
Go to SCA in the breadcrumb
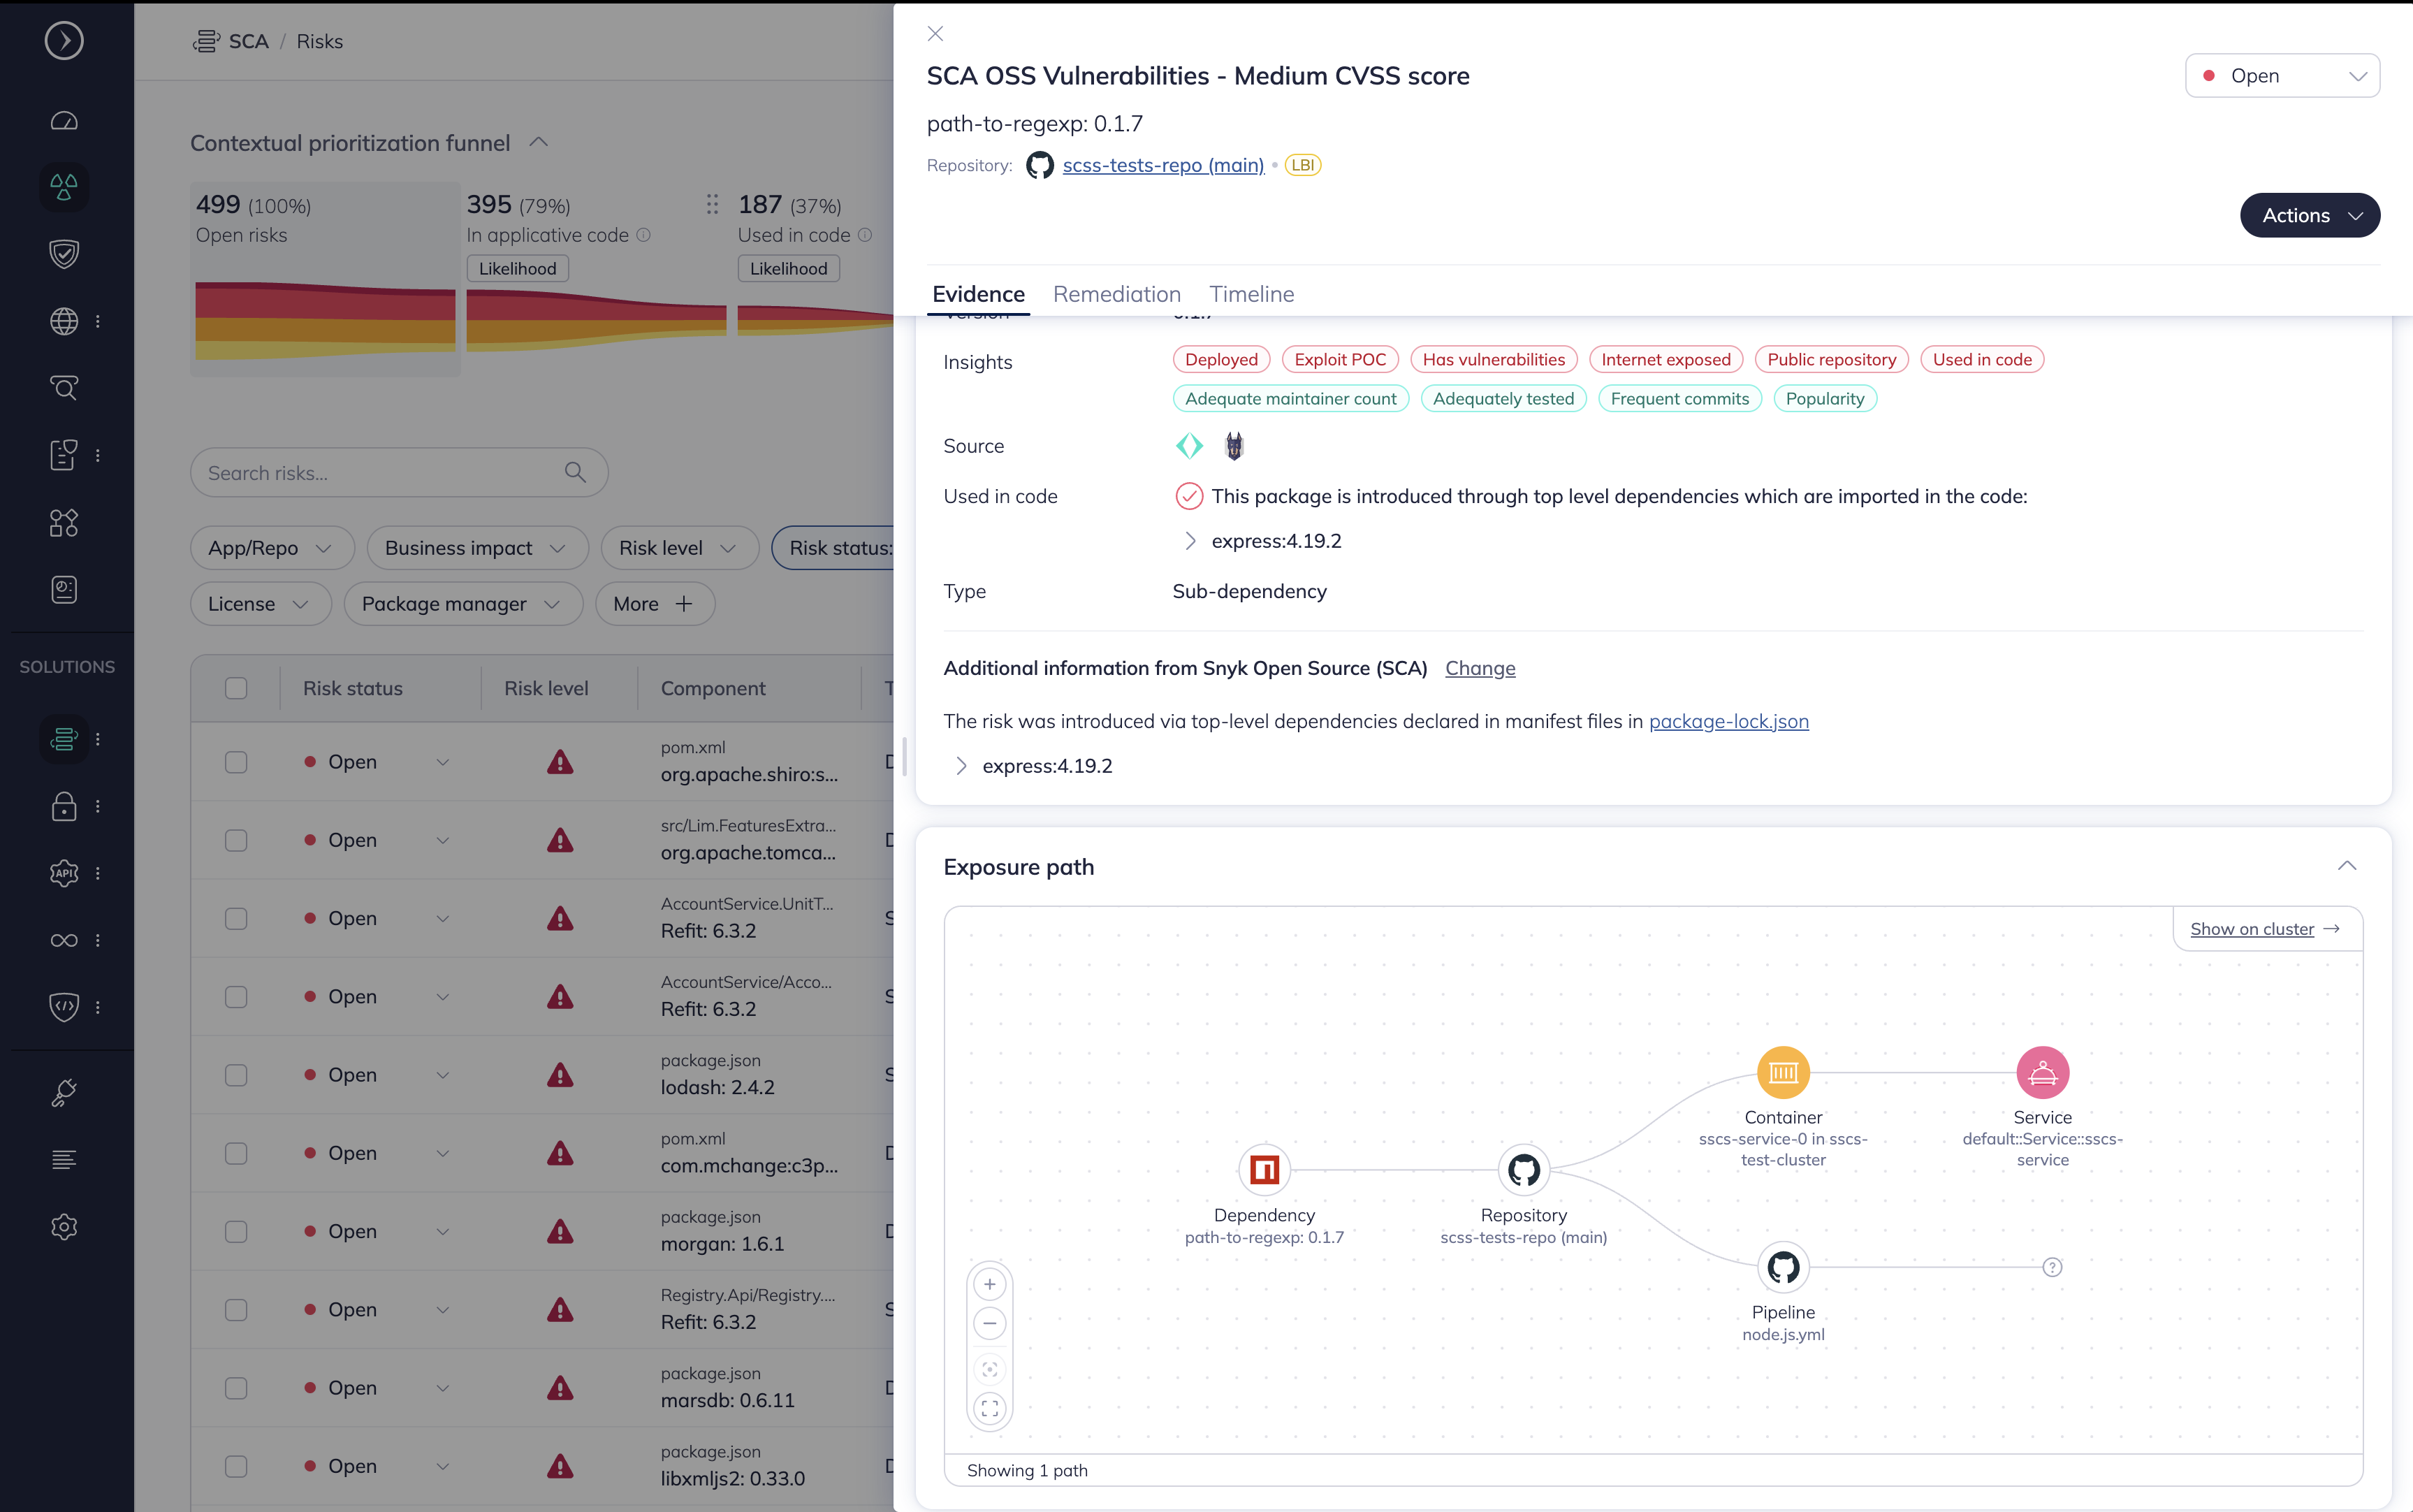coord(248,41)
